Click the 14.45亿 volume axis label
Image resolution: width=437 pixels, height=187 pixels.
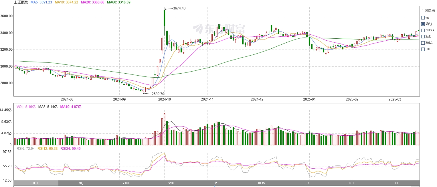(6, 110)
